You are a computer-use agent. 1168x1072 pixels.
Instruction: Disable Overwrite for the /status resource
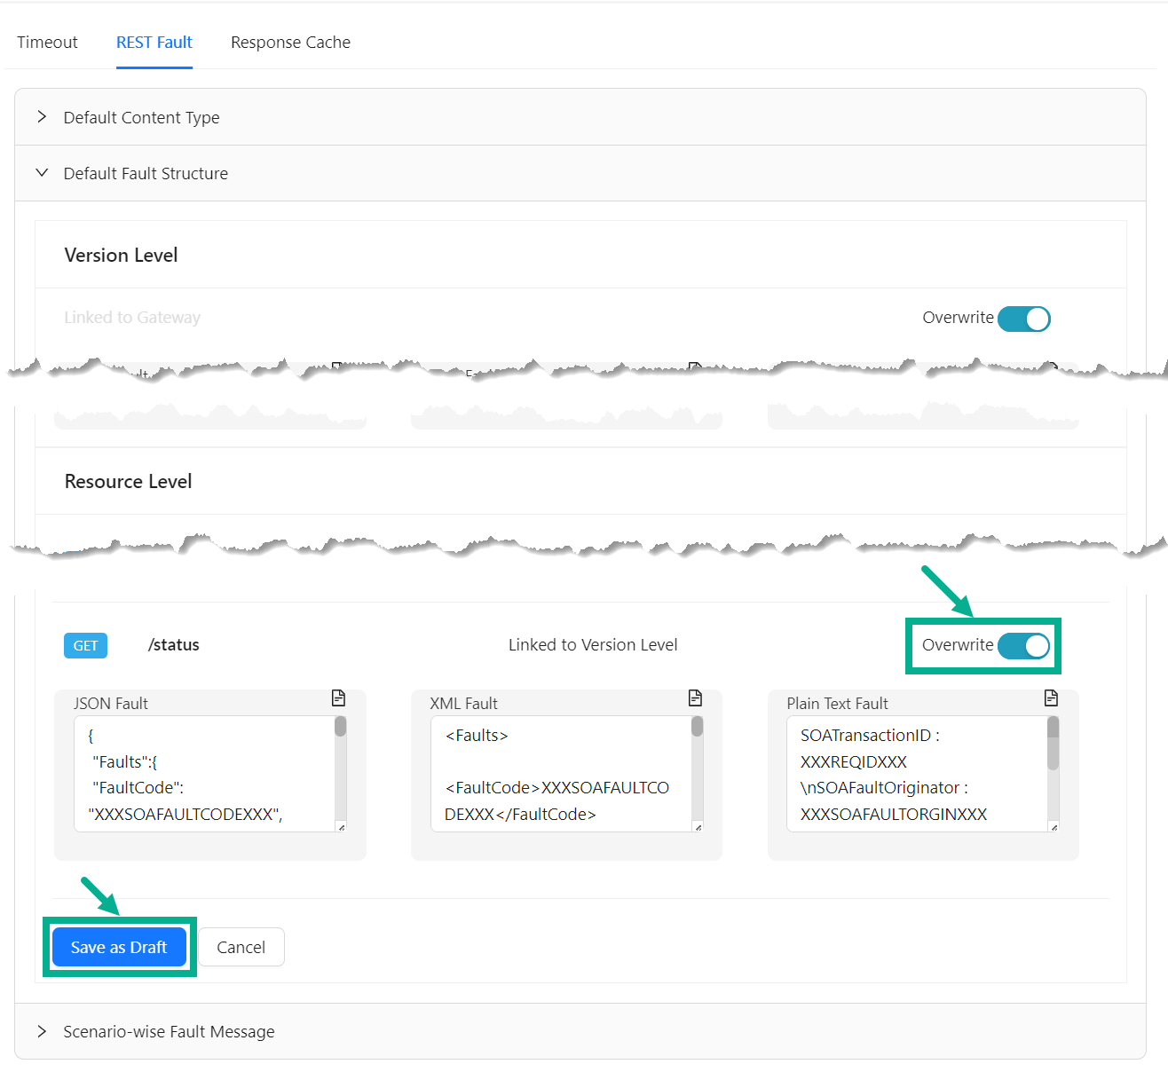coord(1023,646)
